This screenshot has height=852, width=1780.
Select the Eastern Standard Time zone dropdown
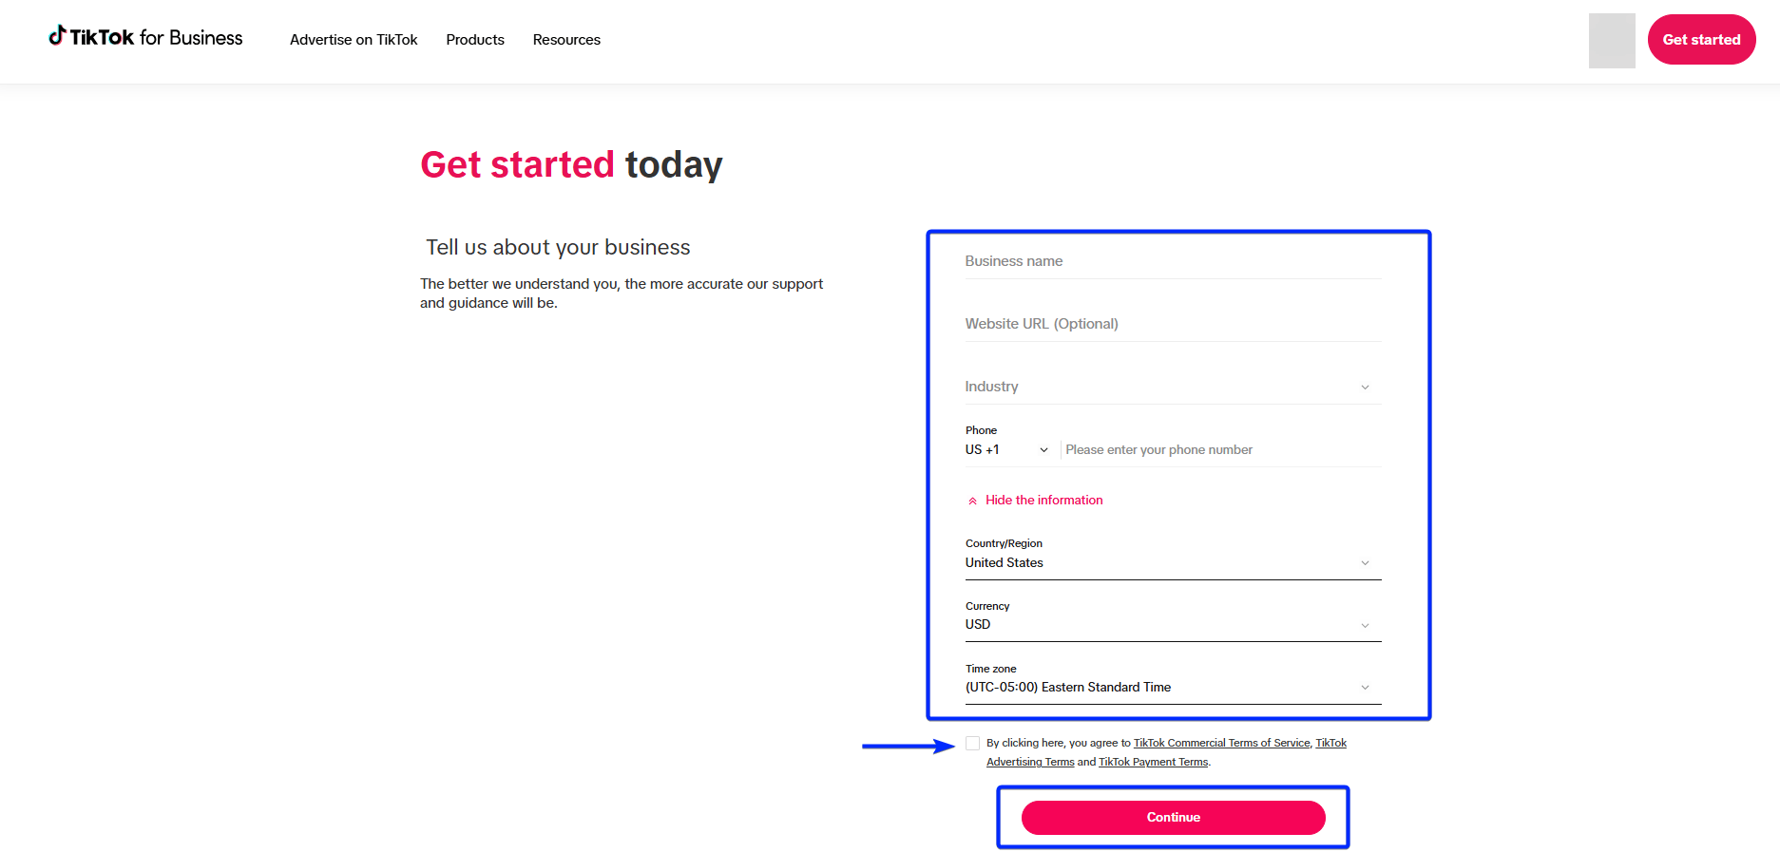1159,688
